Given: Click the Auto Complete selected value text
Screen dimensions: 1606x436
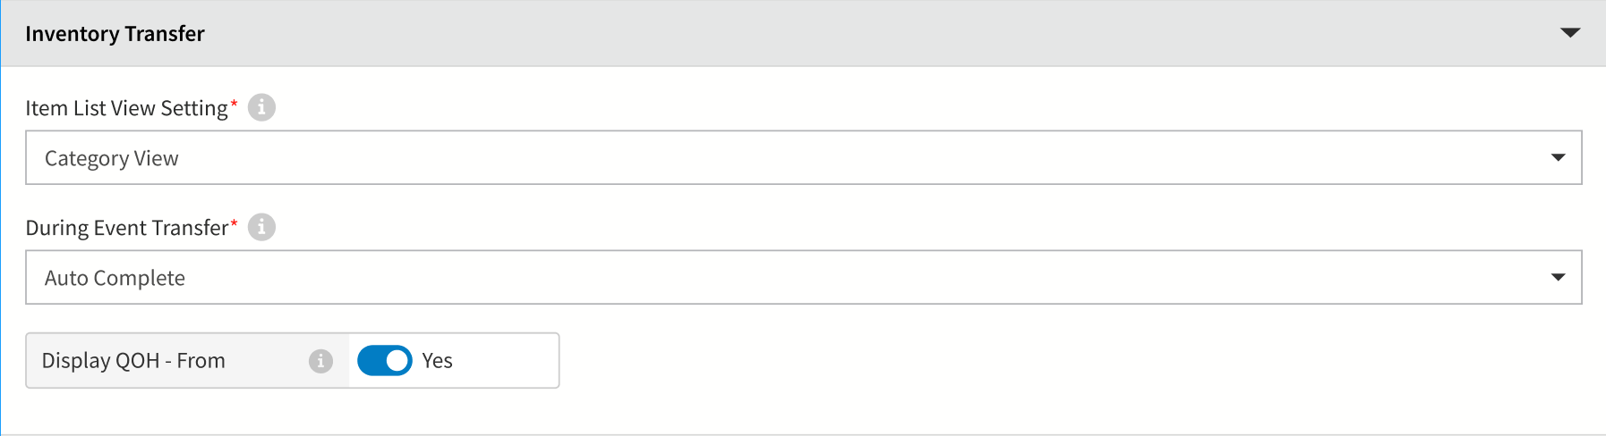Looking at the screenshot, I should click(x=115, y=279).
